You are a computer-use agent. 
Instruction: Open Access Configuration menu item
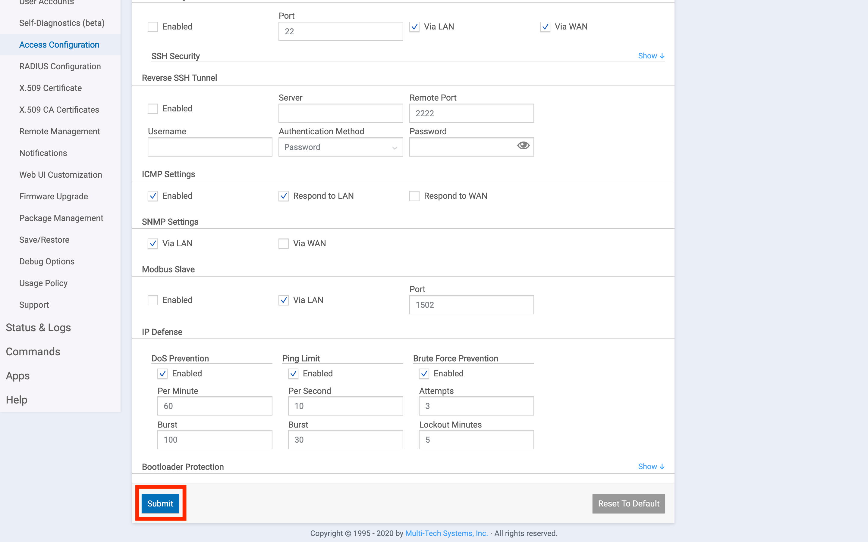pos(59,44)
